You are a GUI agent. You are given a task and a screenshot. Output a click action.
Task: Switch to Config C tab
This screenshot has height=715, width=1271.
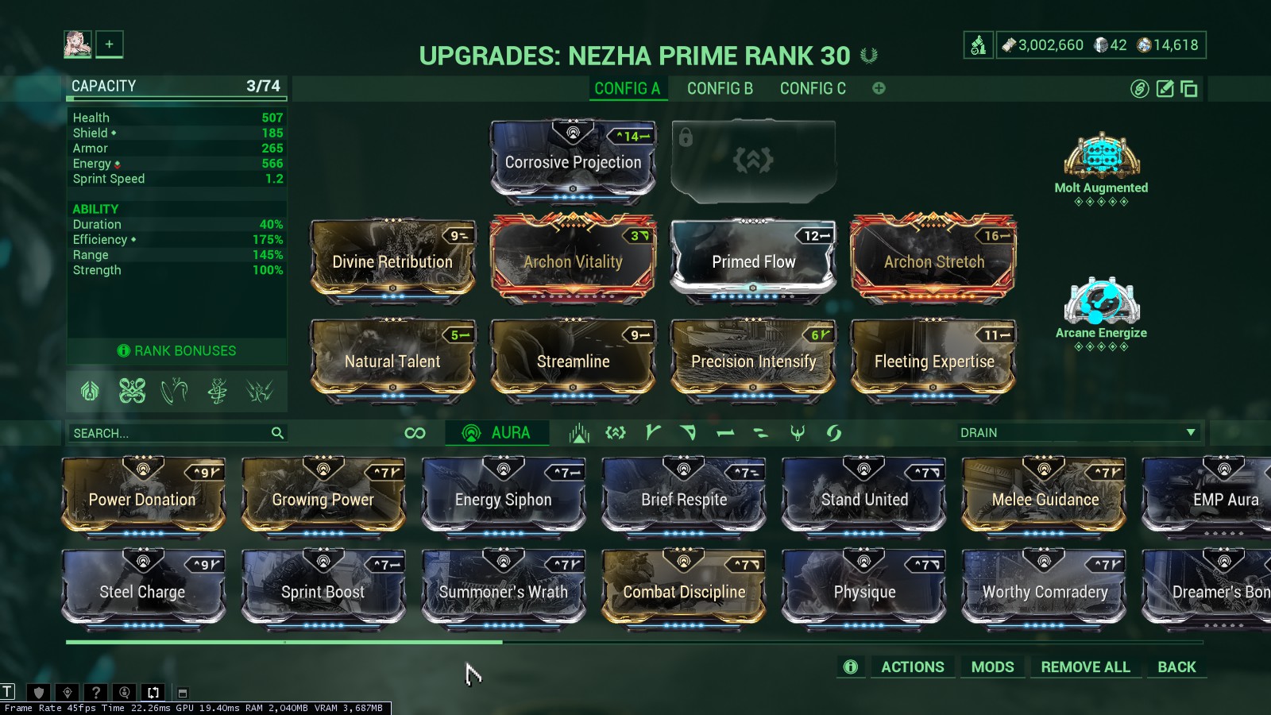click(813, 88)
